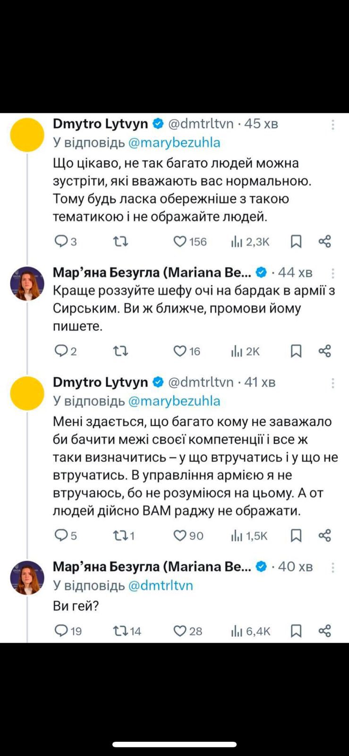Viewport: 349px width, 756px height.
Task: Retweet Lytvyn's tweet with 1 repost
Action: [x=120, y=535]
